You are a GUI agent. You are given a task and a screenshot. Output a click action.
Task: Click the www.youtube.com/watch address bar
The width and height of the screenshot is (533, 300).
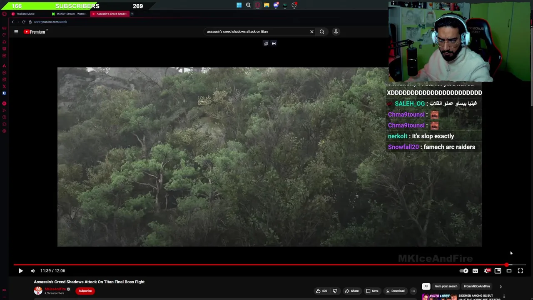click(50, 22)
